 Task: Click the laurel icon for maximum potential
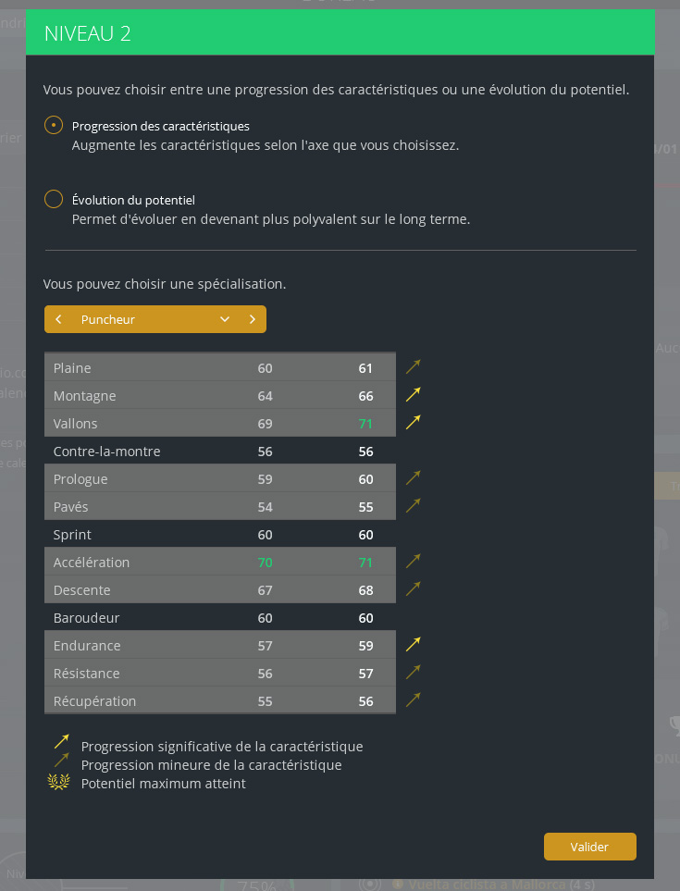pyautogui.click(x=59, y=783)
